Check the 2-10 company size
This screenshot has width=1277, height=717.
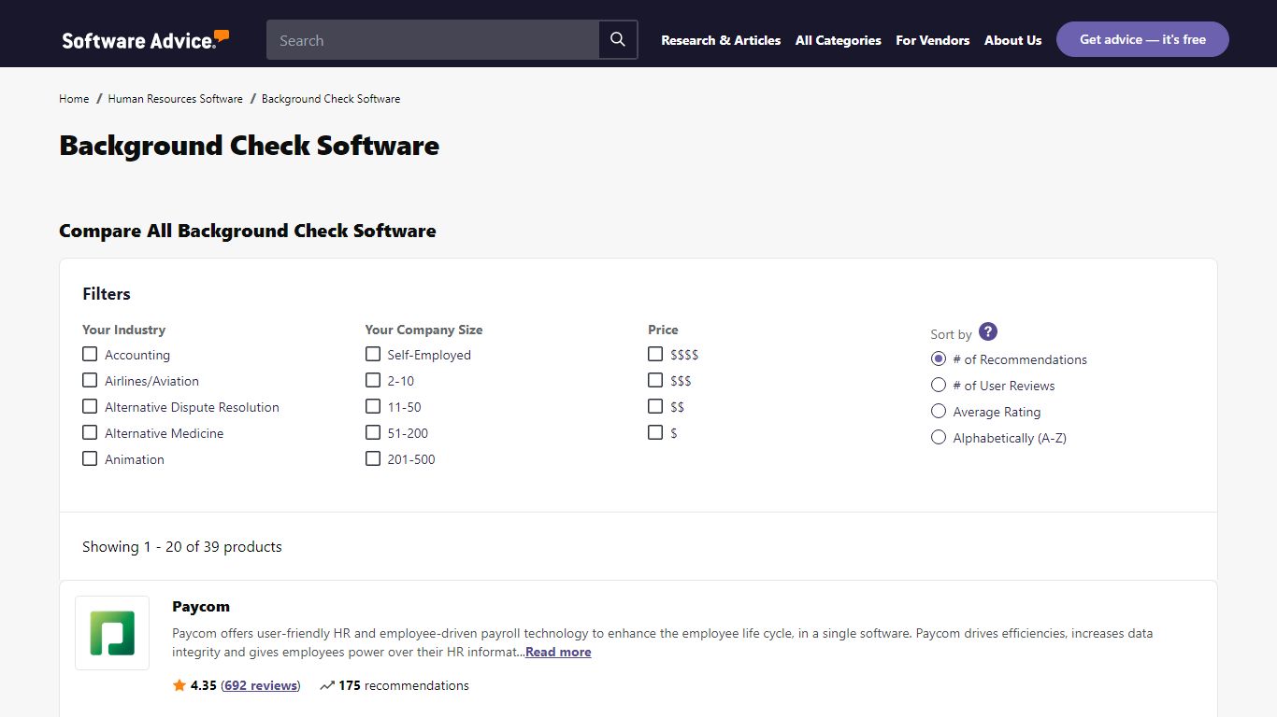click(373, 380)
